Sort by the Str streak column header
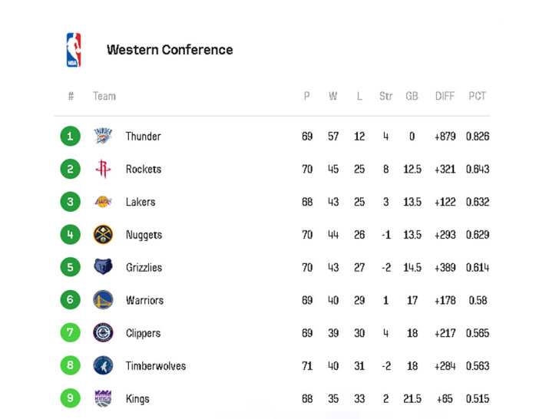 385,96
